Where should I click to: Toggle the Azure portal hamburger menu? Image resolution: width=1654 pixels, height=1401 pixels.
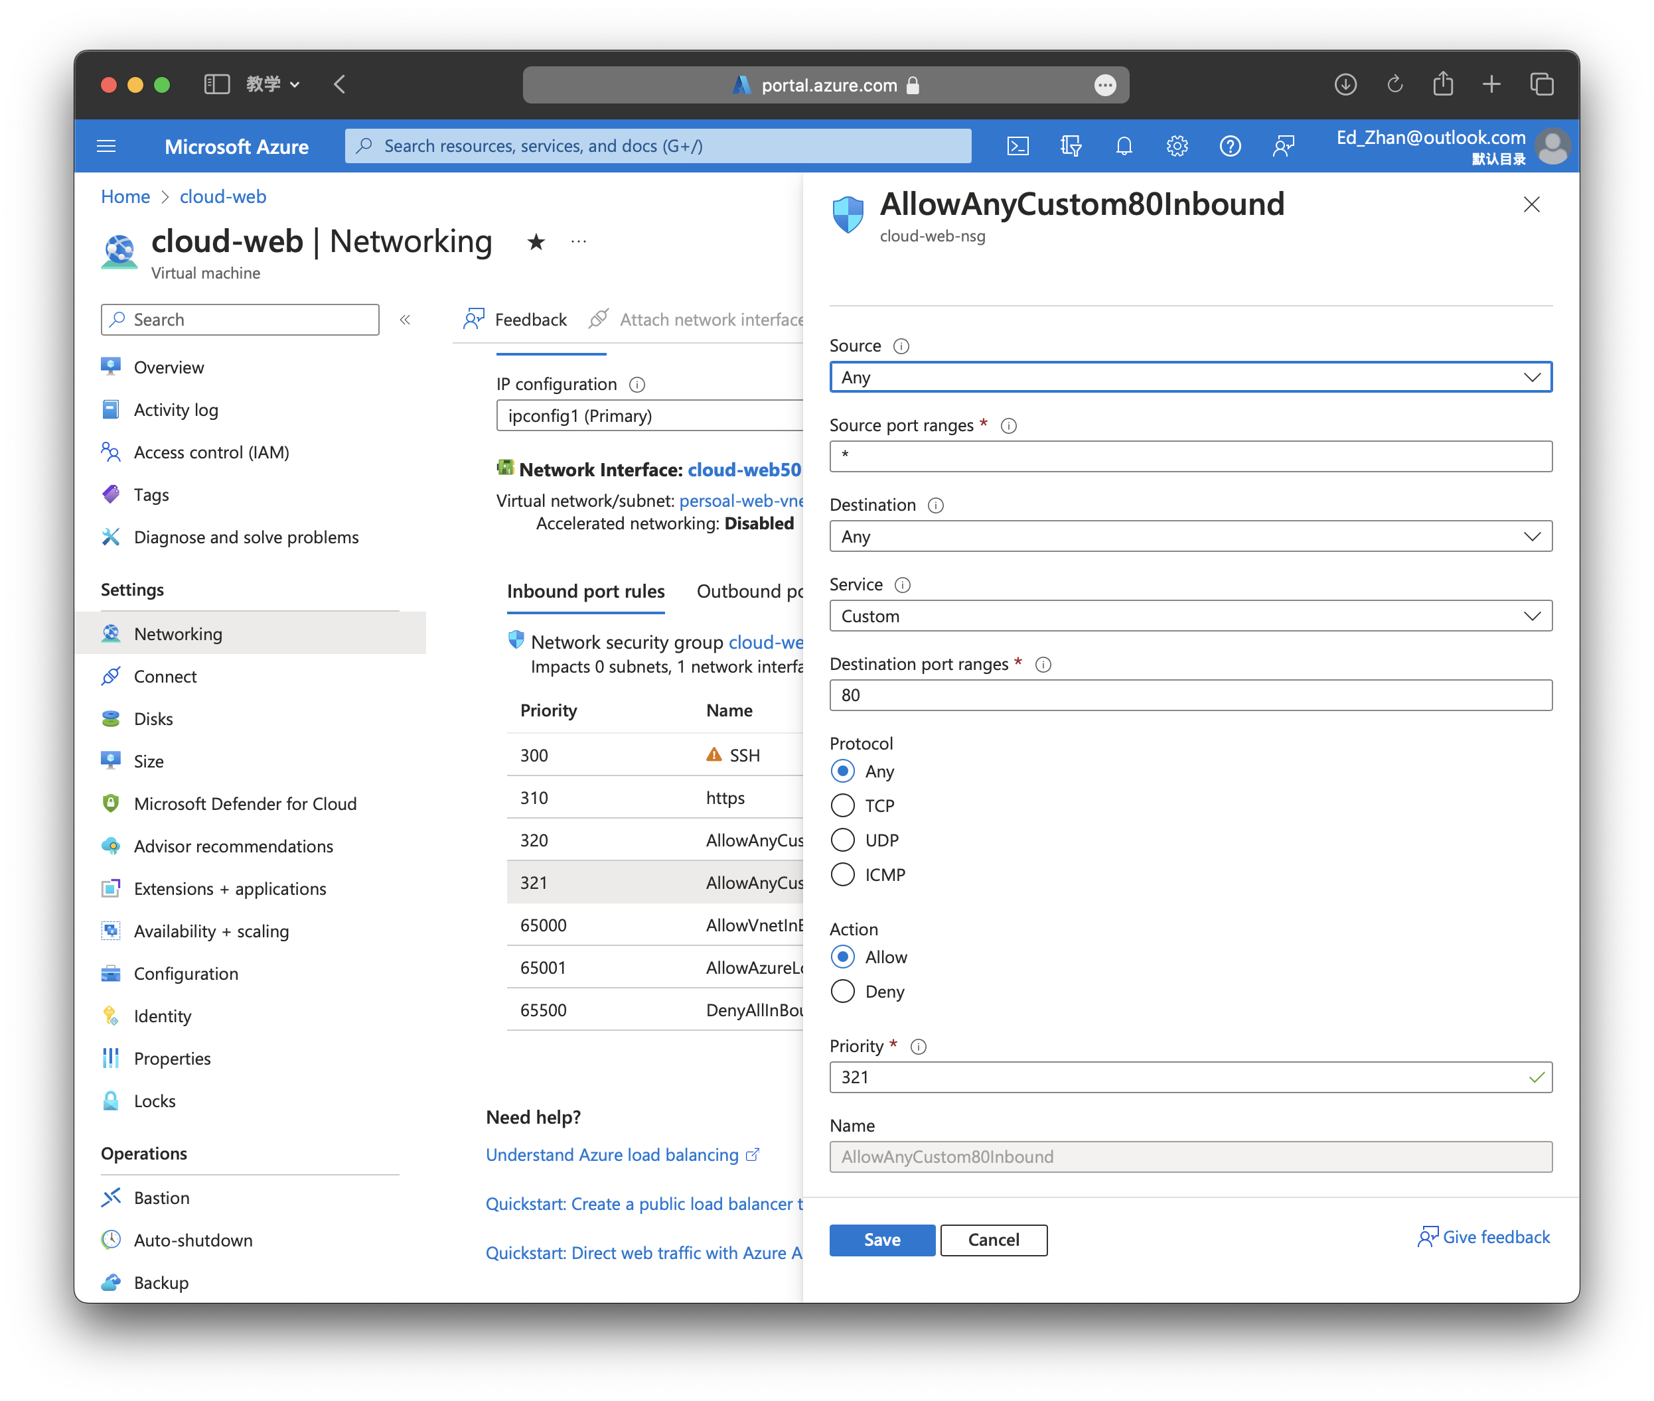click(x=106, y=146)
